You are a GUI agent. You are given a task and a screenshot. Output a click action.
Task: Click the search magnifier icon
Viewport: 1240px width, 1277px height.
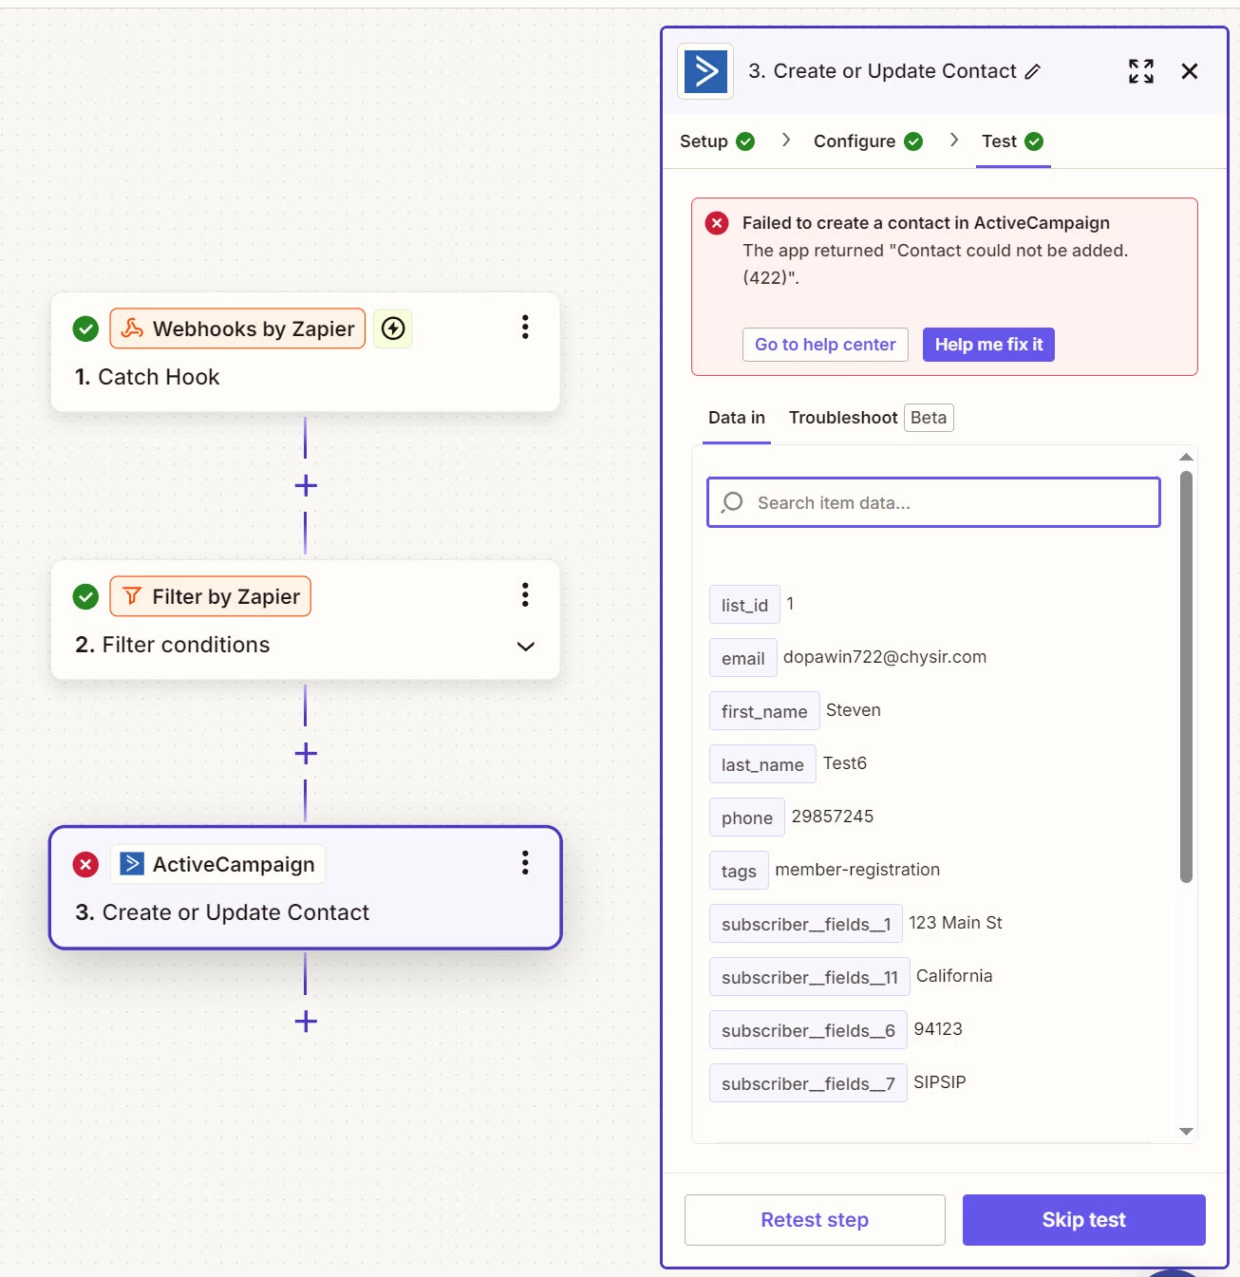click(x=732, y=502)
